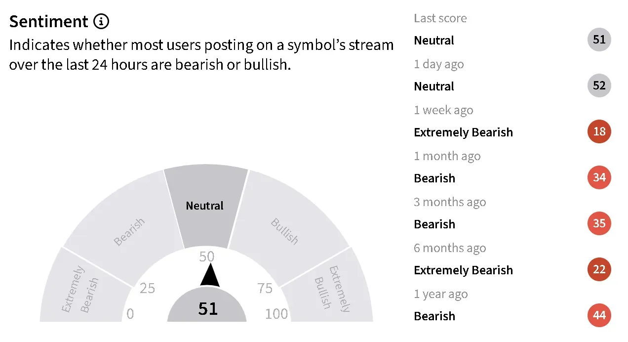Click the 1 day ago score badge 52
This screenshot has height=342, width=628.
(599, 86)
